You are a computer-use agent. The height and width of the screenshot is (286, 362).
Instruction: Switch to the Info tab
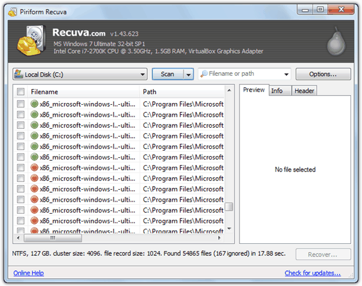pyautogui.click(x=280, y=91)
